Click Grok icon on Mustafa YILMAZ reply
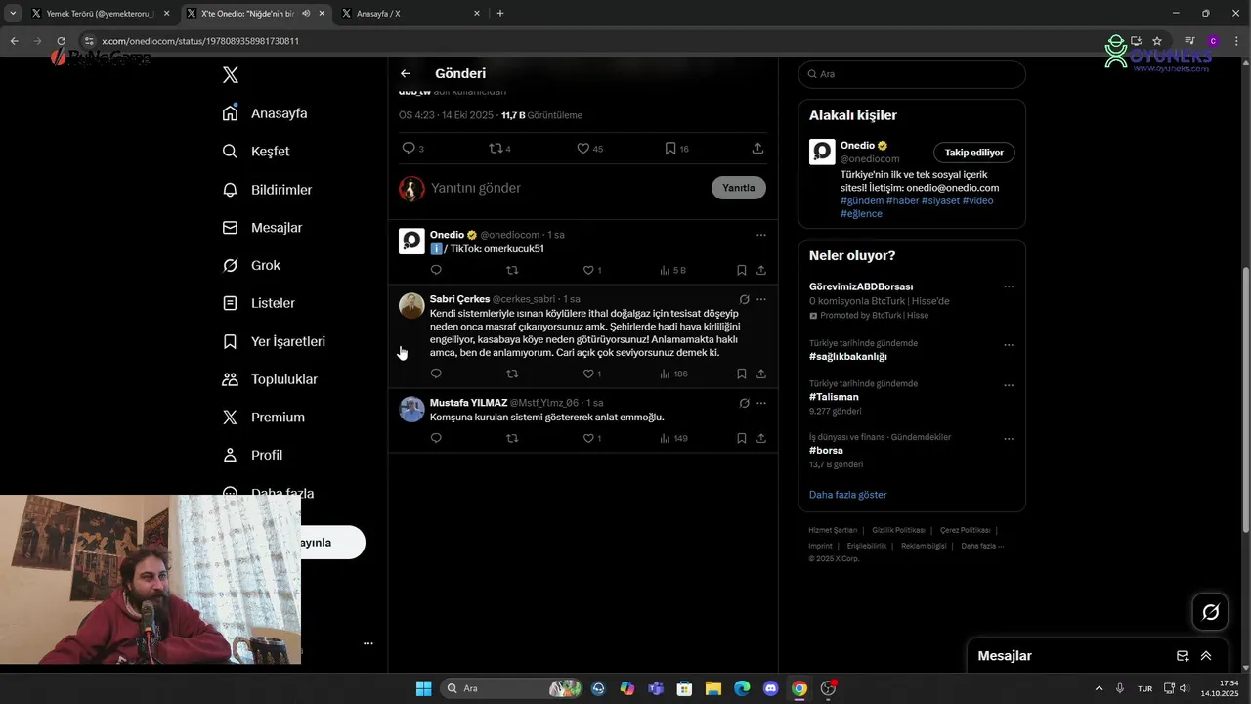Screen dimensions: 1251x704 (x=744, y=403)
